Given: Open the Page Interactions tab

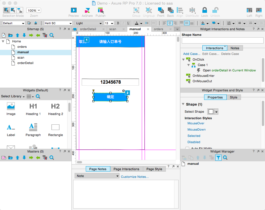Looking at the screenshot, I should click(x=126, y=169).
